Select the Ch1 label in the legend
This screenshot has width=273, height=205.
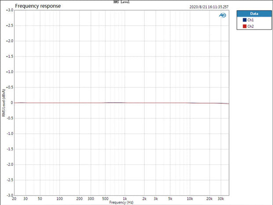click(x=251, y=20)
